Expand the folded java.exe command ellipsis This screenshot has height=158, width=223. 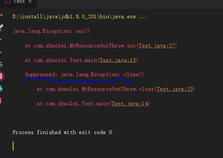pos(143,17)
